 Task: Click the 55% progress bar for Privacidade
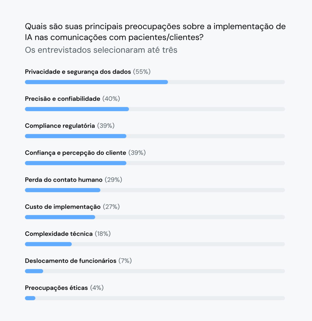(x=96, y=82)
